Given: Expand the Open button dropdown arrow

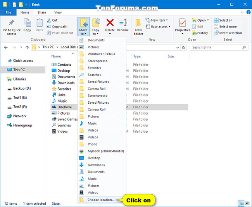Looking at the screenshot, I should pyautogui.click(x=208, y=20).
